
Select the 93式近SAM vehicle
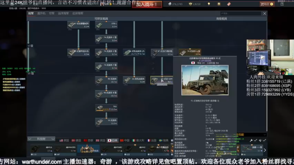click(162, 80)
